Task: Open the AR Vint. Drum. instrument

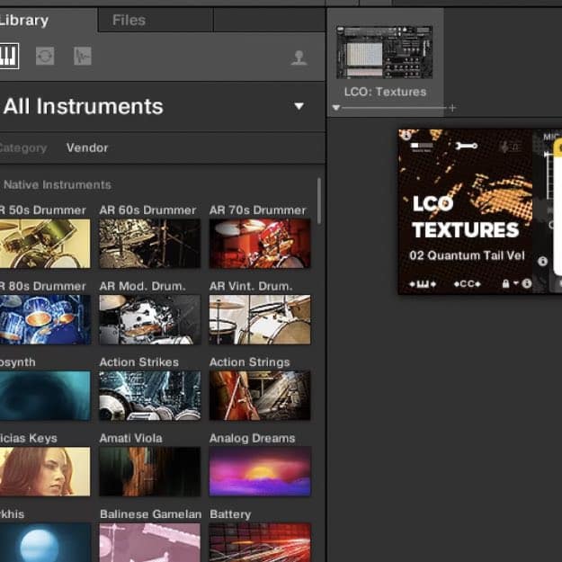Action: pyautogui.click(x=260, y=319)
